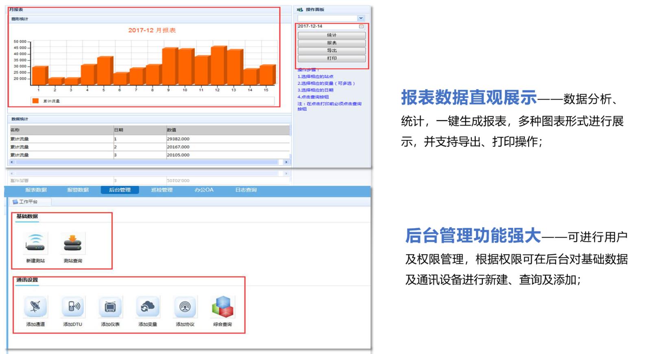Select the cell with value 20167.000
The height and width of the screenshot is (354, 653).
click(228, 147)
